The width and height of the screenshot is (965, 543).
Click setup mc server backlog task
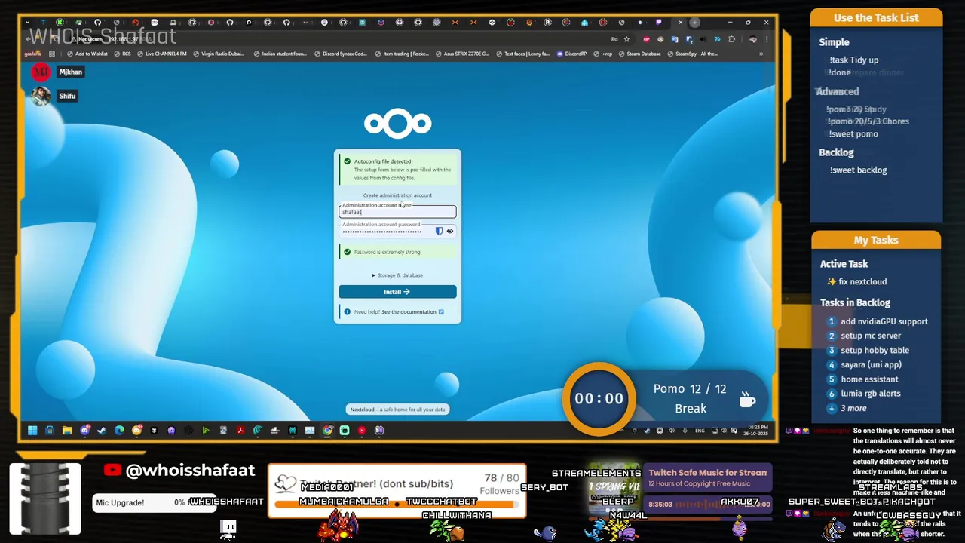pyautogui.click(x=870, y=336)
